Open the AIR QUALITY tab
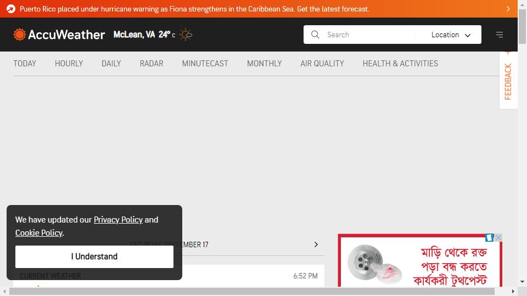 pos(322,64)
